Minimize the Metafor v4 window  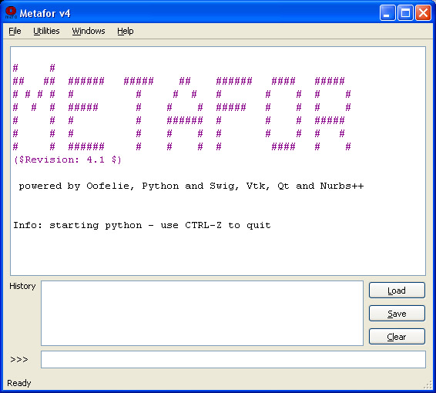tap(387, 13)
